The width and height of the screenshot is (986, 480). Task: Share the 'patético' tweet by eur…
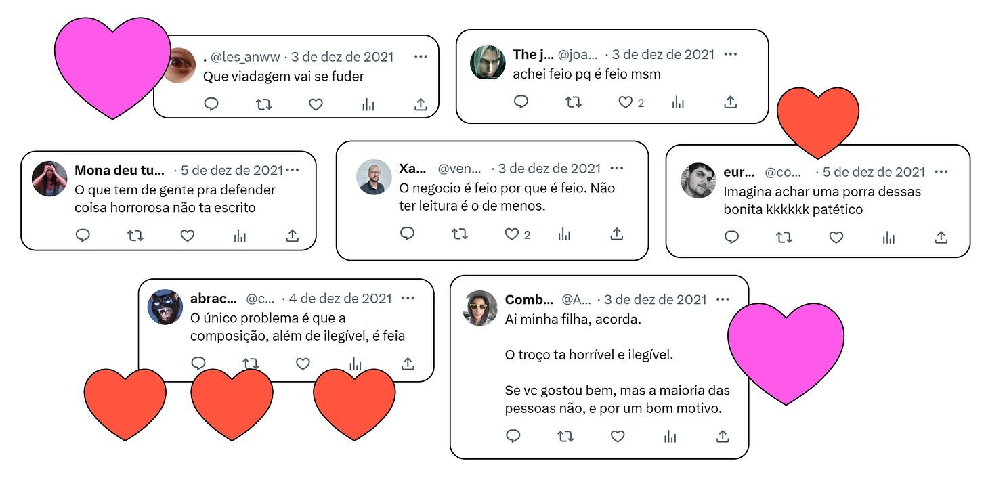pos(941,238)
